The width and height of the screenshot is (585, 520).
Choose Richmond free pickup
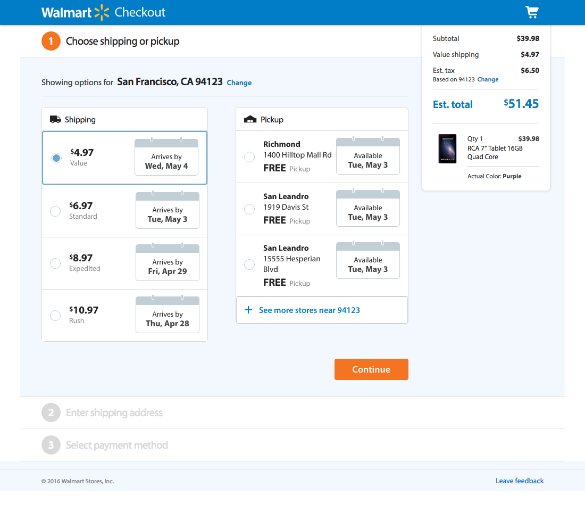tap(249, 156)
